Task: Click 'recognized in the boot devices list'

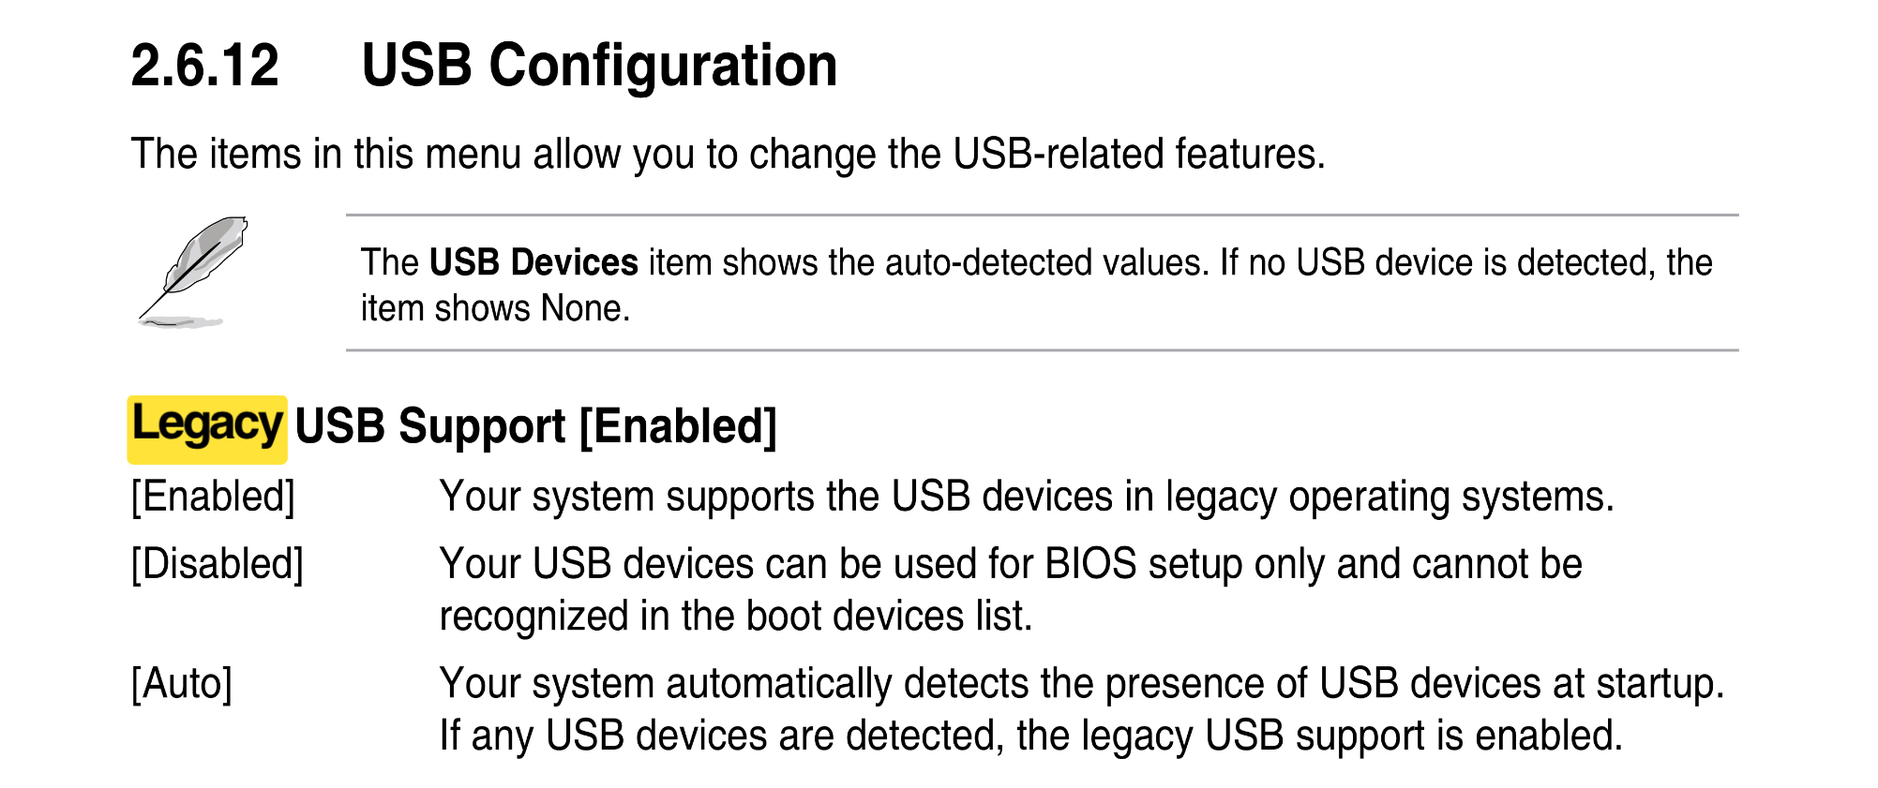Action: pyautogui.click(x=736, y=617)
